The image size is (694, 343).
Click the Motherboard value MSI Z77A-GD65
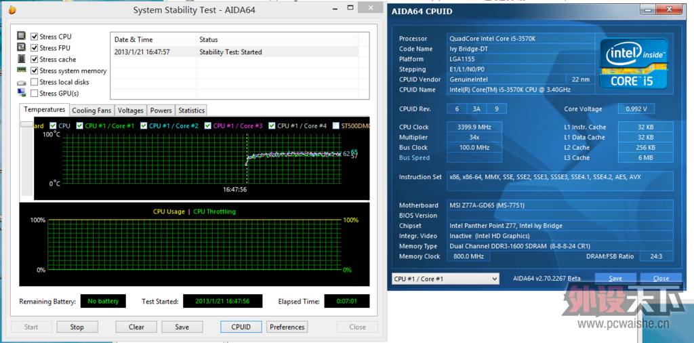560,205
